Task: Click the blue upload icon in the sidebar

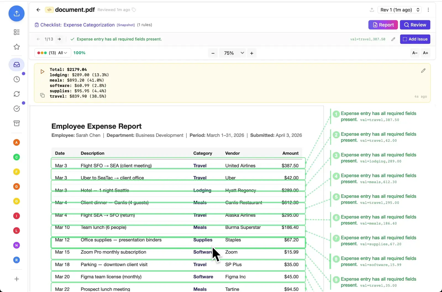Action: coord(17,13)
